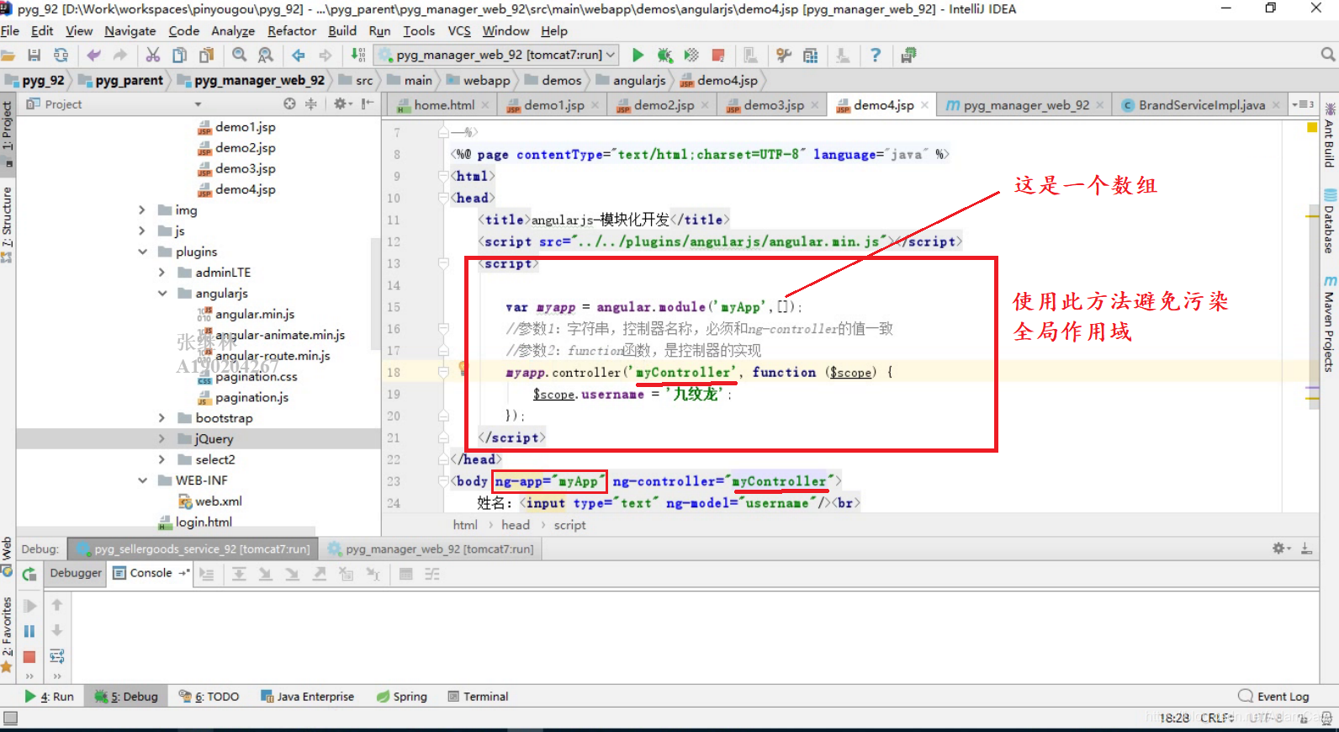
Task: Toggle tool window quick access at bottom-left
Action: [x=10, y=719]
